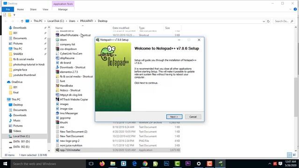Screen dimensions: 299x168
Task: Select Local Disk (C:) in sidebar
Action: 21,136
